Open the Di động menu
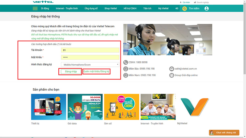The width and height of the screenshot is (246, 138). 45,9
